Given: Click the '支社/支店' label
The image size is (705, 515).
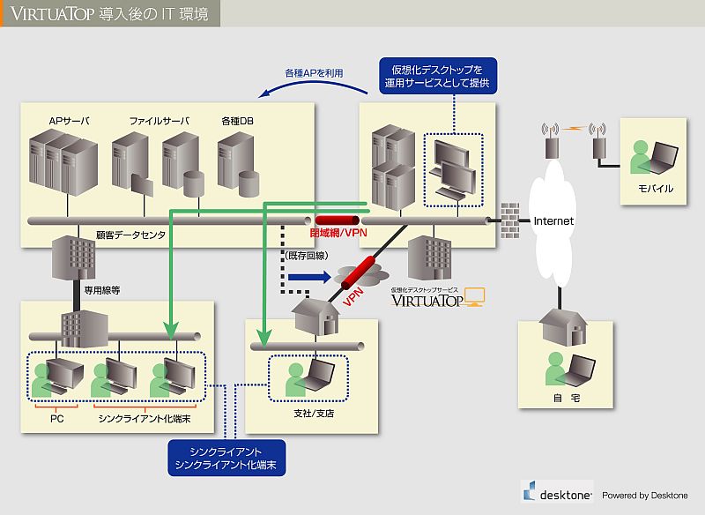Looking at the screenshot, I should click(x=314, y=413).
